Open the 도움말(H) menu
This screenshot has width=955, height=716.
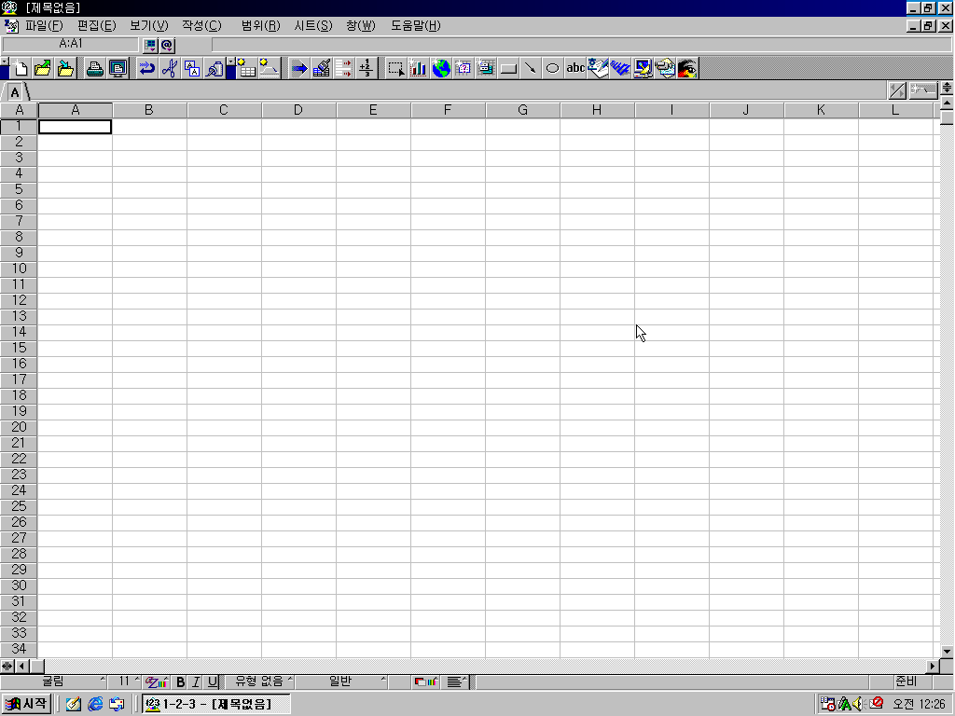coord(415,26)
